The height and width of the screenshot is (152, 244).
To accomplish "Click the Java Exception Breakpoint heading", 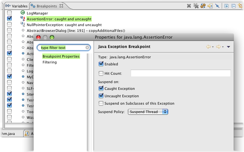I will [124, 47].
